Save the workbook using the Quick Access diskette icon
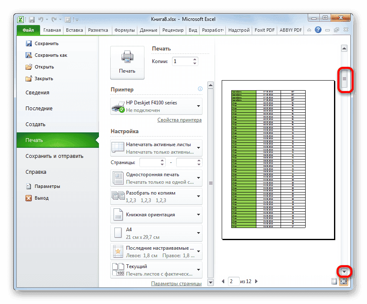Viewport: 367px width, 304px height. pyautogui.click(x=31, y=19)
